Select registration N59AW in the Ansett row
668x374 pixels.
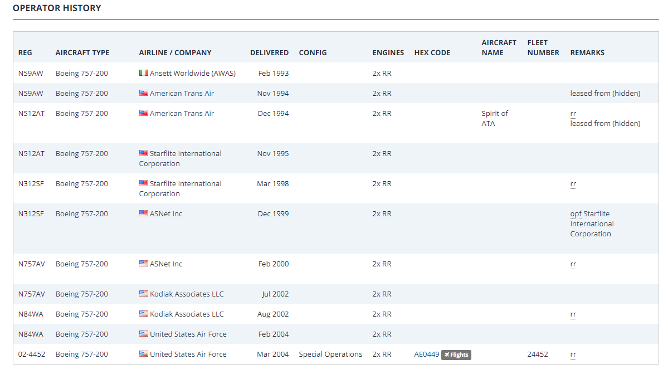tap(31, 73)
